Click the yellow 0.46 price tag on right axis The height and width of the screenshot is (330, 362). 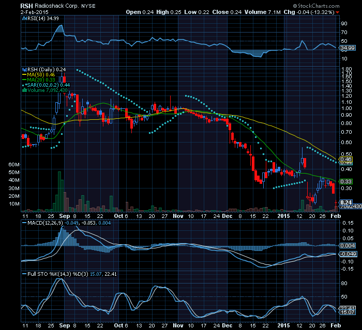[346, 160]
